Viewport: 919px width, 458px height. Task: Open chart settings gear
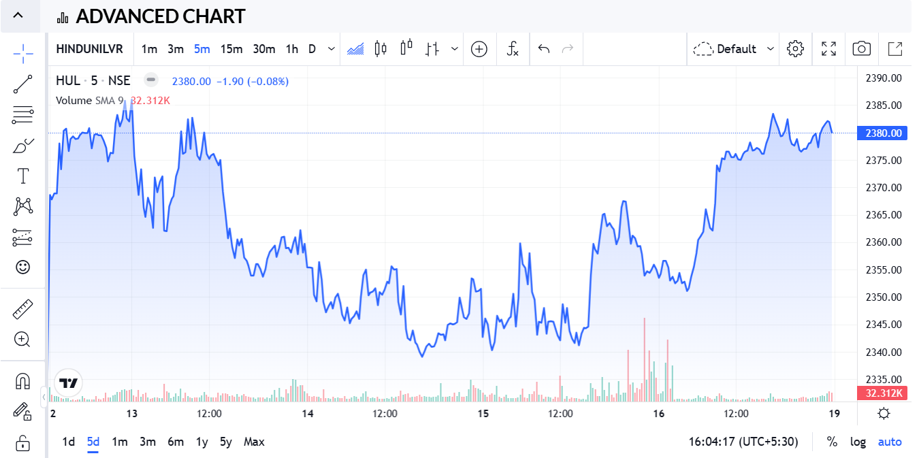(795, 49)
